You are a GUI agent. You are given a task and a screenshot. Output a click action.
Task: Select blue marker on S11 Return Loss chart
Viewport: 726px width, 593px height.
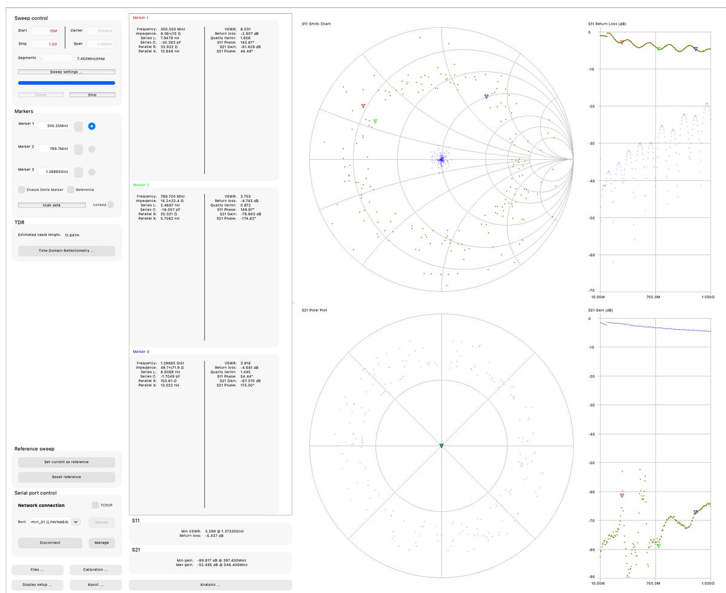696,48
